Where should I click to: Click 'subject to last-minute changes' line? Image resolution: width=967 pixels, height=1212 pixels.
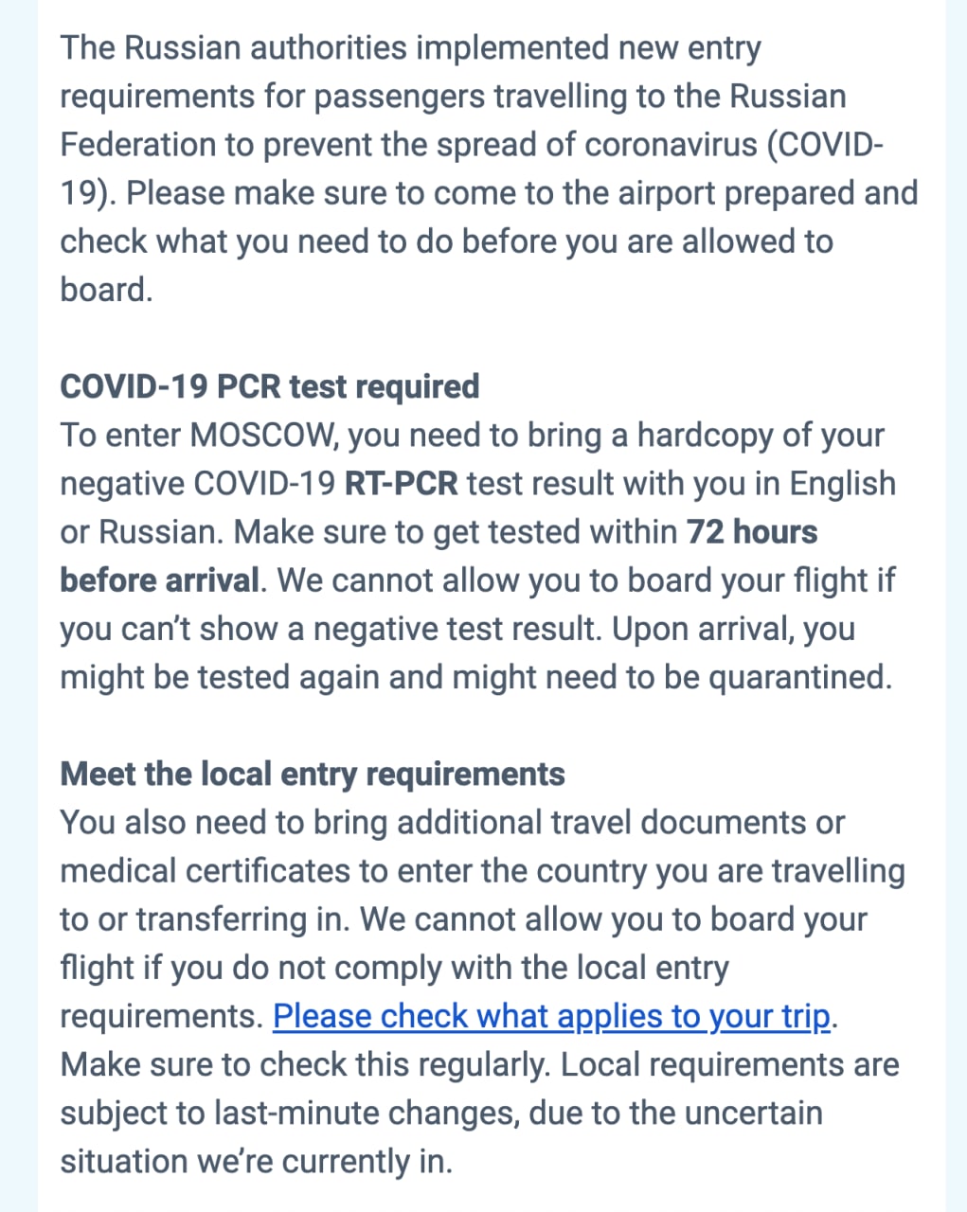[441, 1113]
